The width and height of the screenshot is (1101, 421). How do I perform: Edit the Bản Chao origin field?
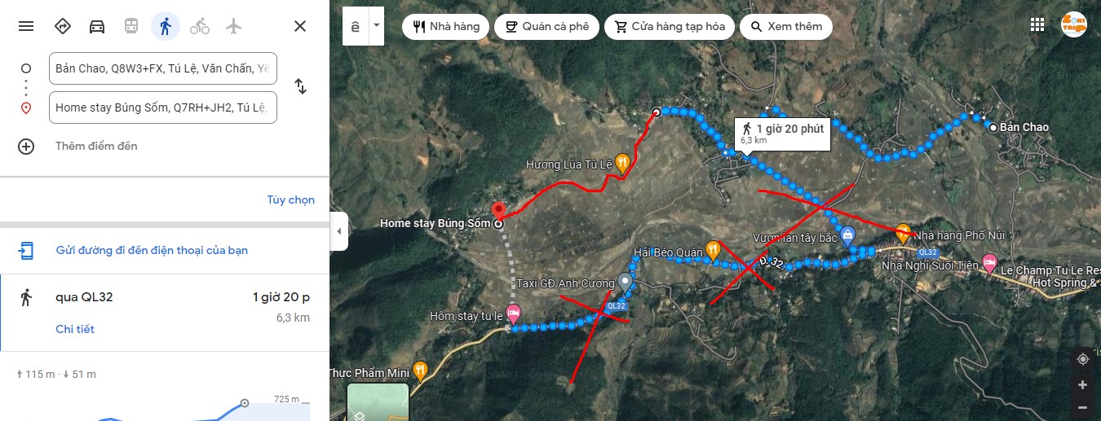point(163,68)
